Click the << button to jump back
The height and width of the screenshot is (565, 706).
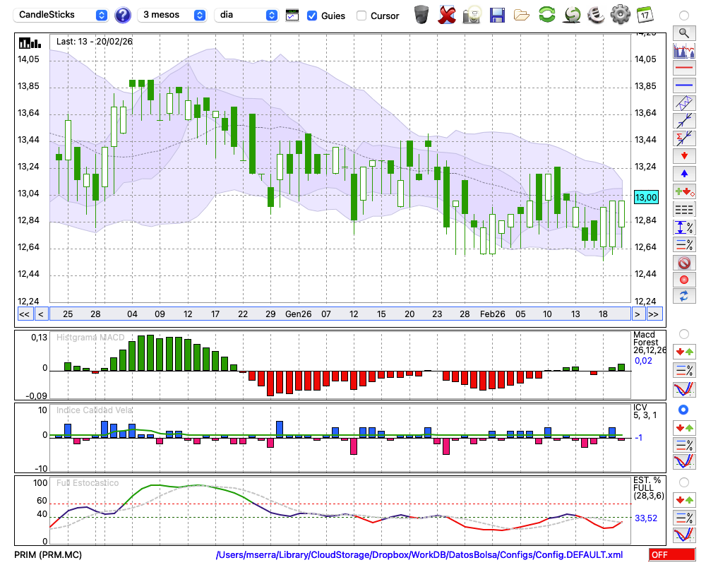pos(24,314)
